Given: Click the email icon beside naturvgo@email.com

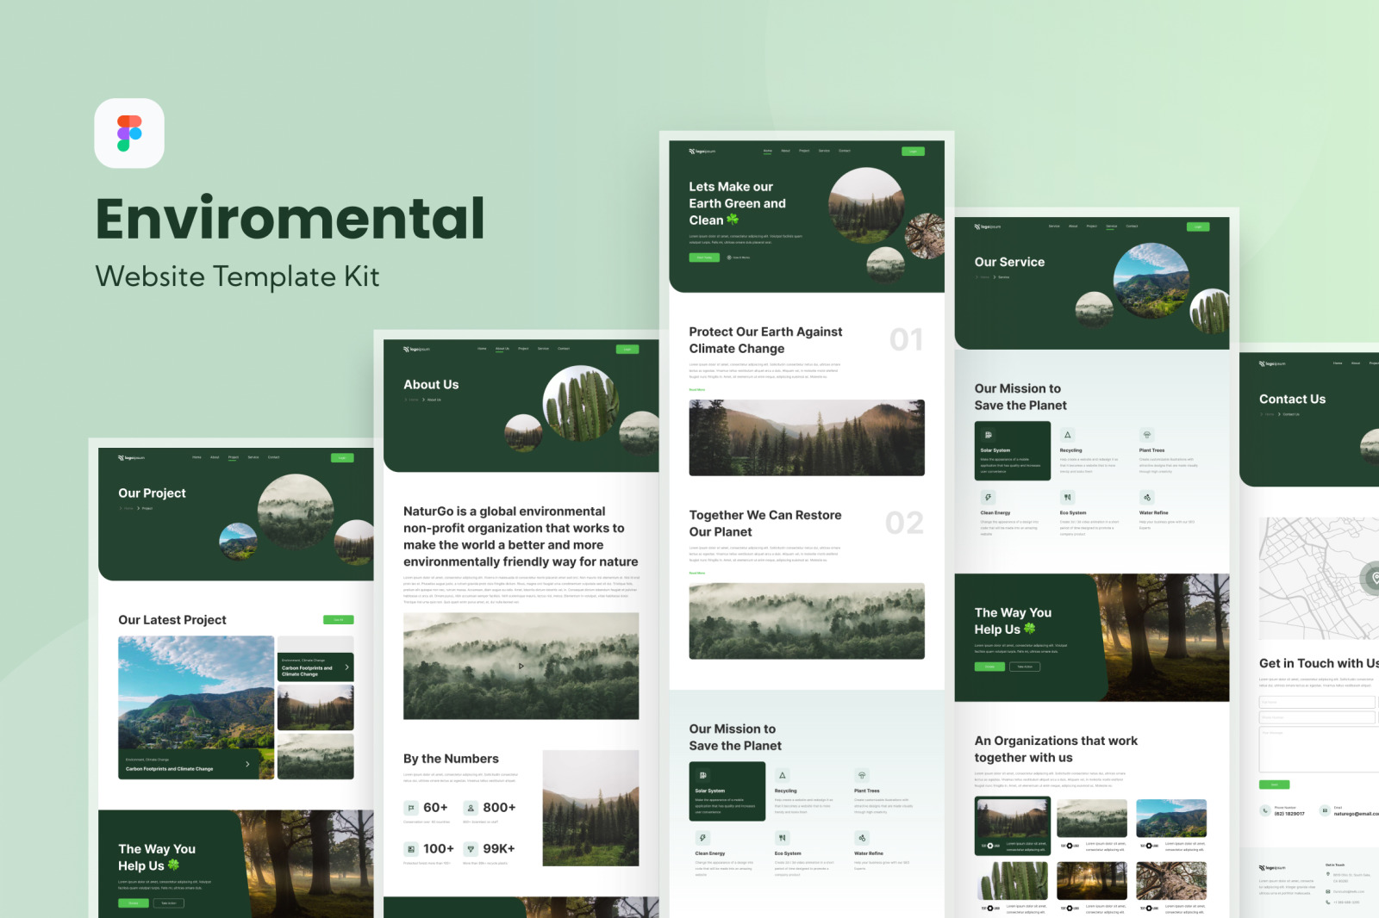Looking at the screenshot, I should 1325,810.
